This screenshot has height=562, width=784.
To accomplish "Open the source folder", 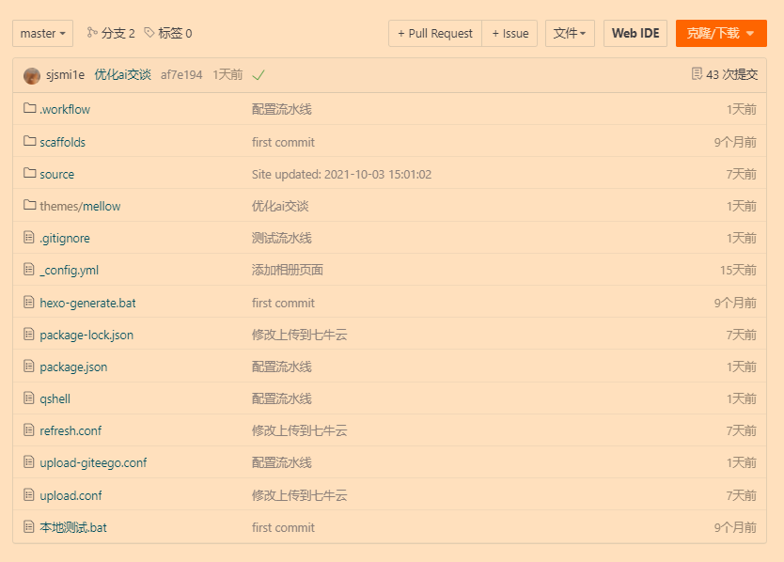I will [x=56, y=174].
